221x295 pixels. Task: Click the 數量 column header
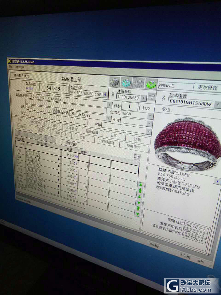coord(70,149)
